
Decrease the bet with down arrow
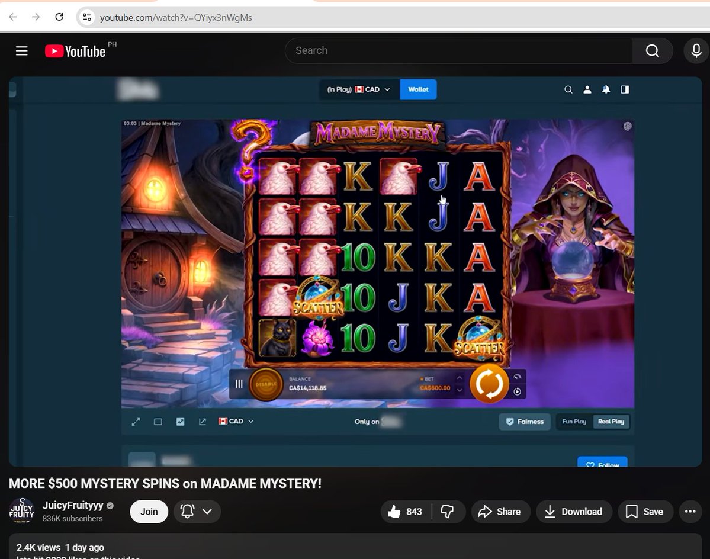459,390
